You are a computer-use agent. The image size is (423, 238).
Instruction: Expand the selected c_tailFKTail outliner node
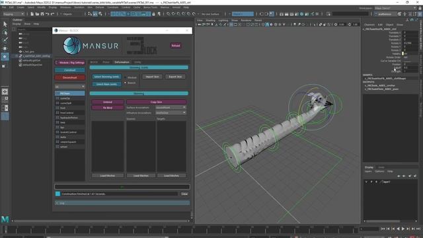(17, 56)
